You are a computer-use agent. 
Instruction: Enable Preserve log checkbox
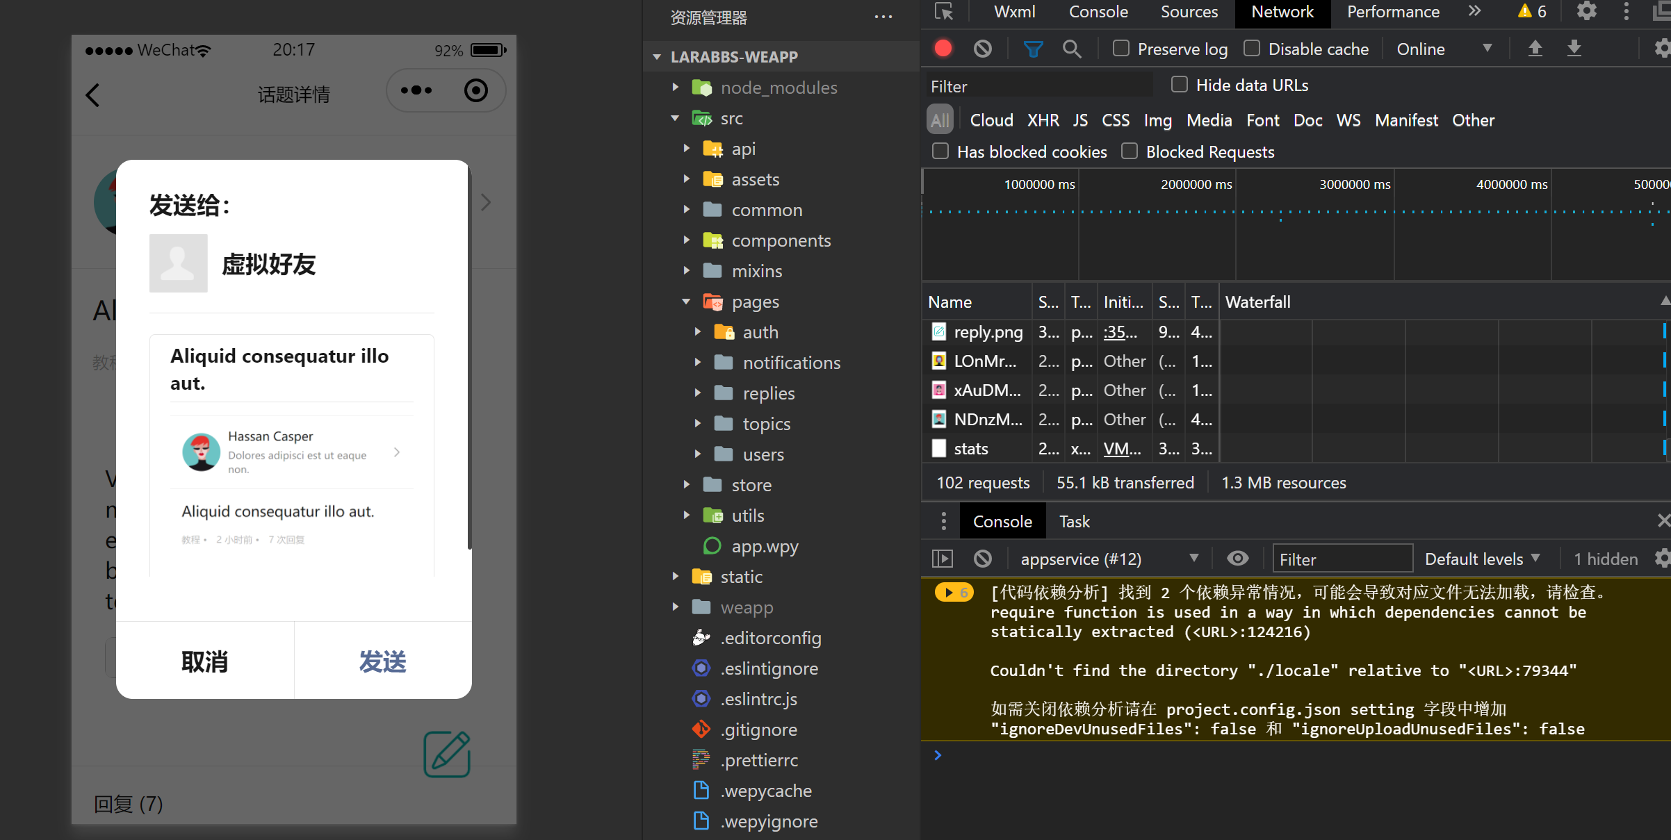coord(1120,48)
